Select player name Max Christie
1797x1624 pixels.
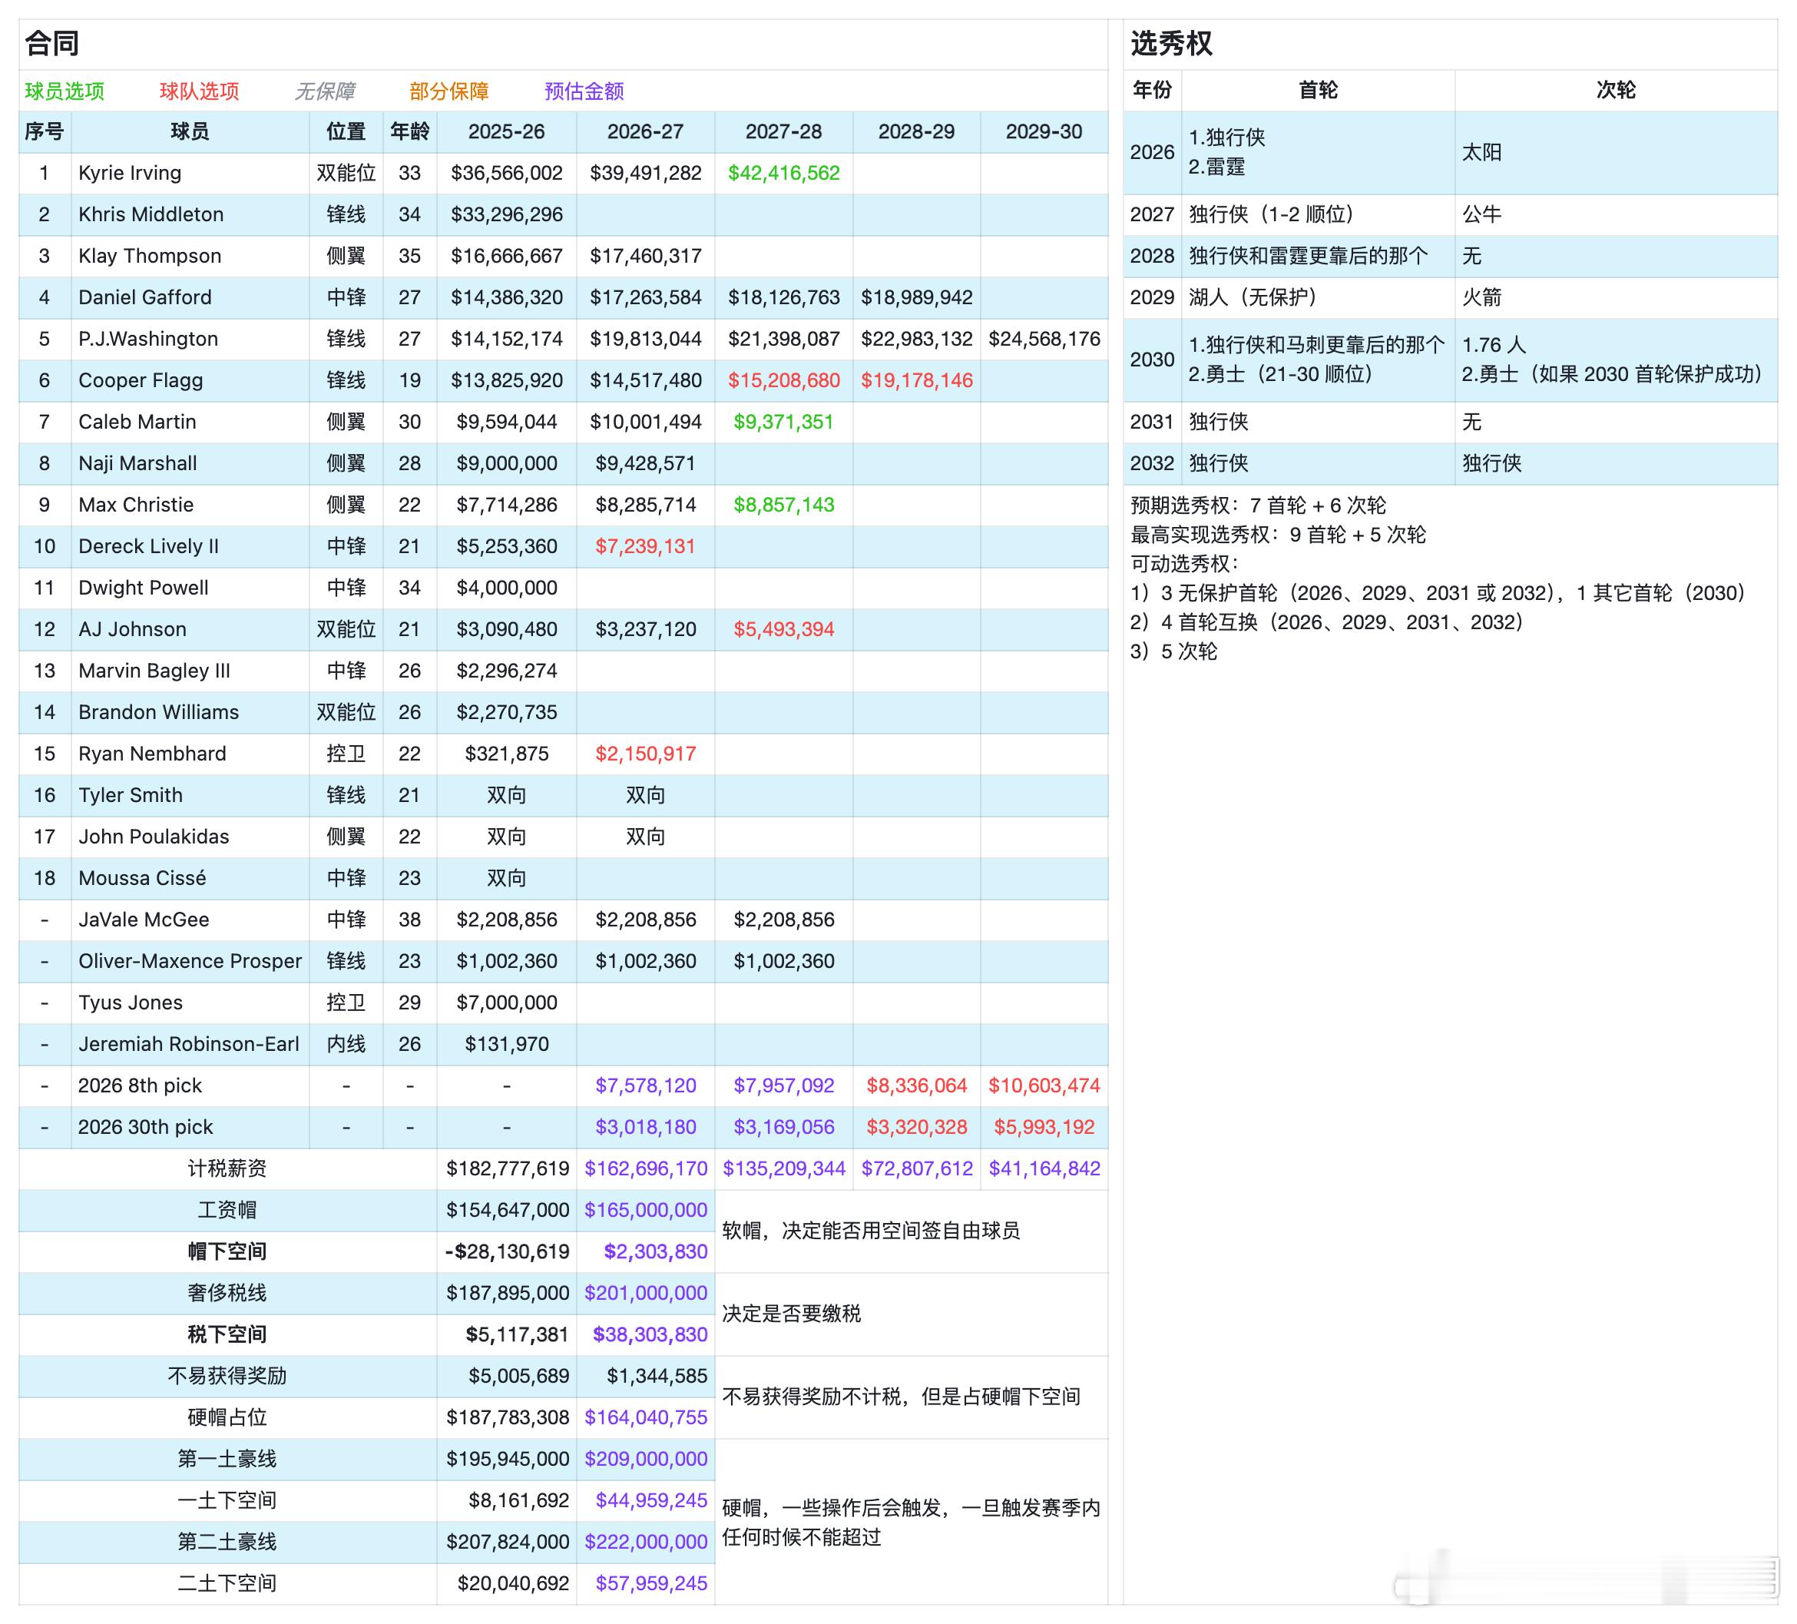pos(137,505)
